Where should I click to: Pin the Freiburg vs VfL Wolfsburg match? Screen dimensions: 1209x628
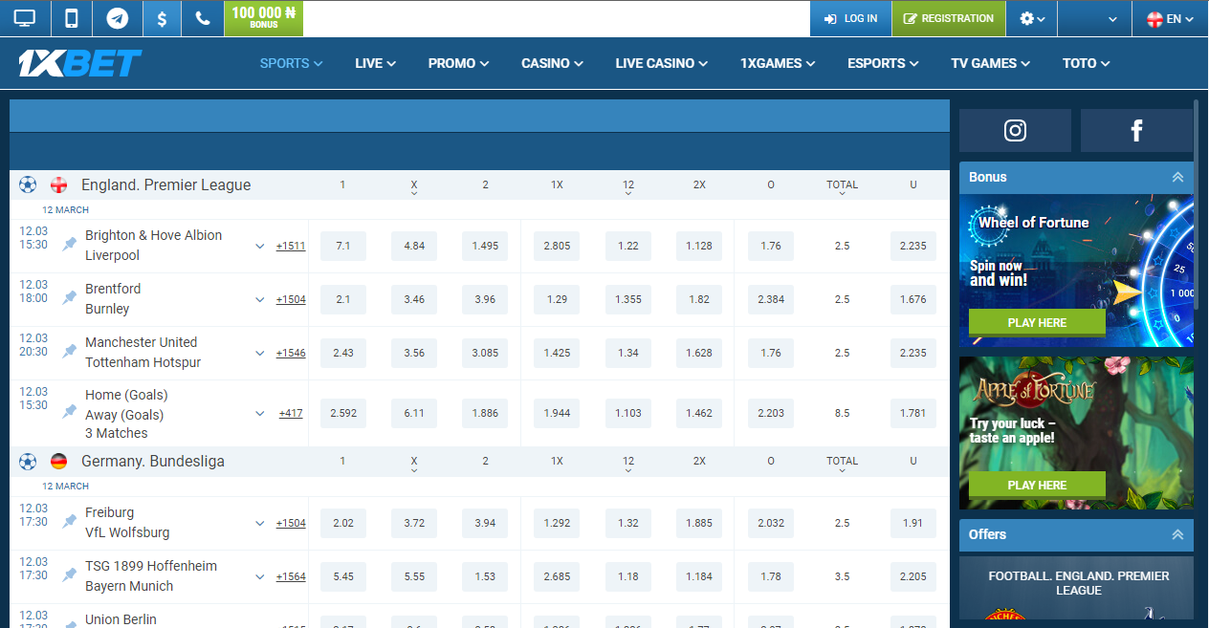pyautogui.click(x=67, y=522)
